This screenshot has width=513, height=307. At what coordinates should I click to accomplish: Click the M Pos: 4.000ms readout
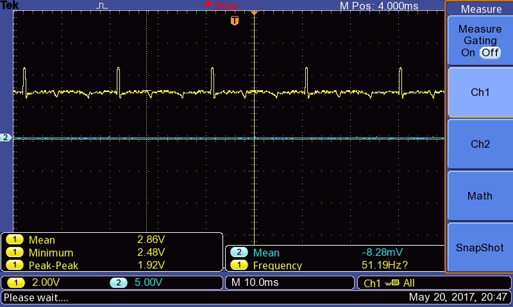(379, 6)
